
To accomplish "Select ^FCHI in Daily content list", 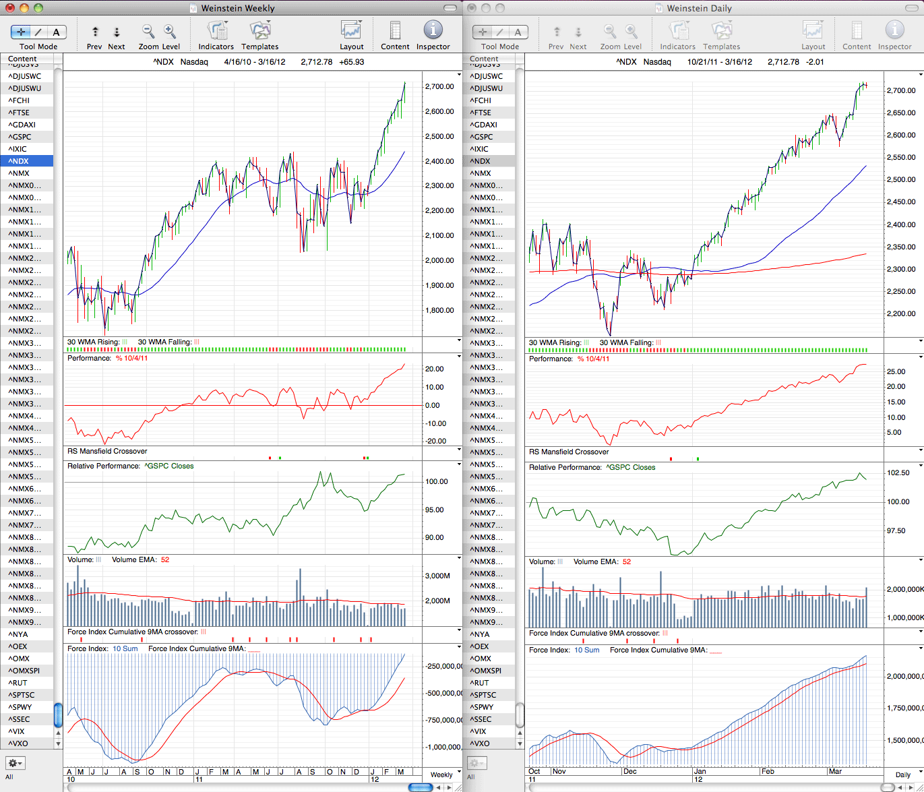I will 489,100.
